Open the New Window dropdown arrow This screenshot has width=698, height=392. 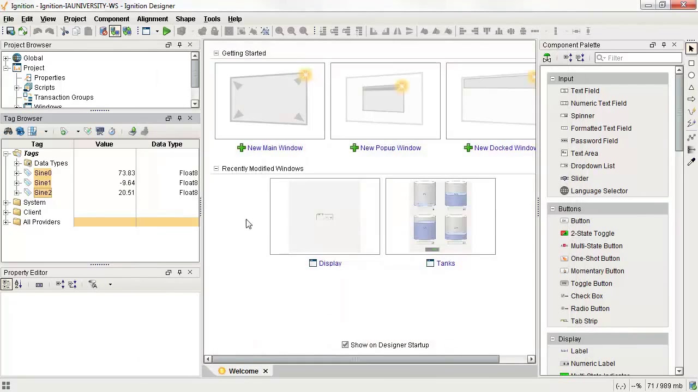(x=157, y=32)
